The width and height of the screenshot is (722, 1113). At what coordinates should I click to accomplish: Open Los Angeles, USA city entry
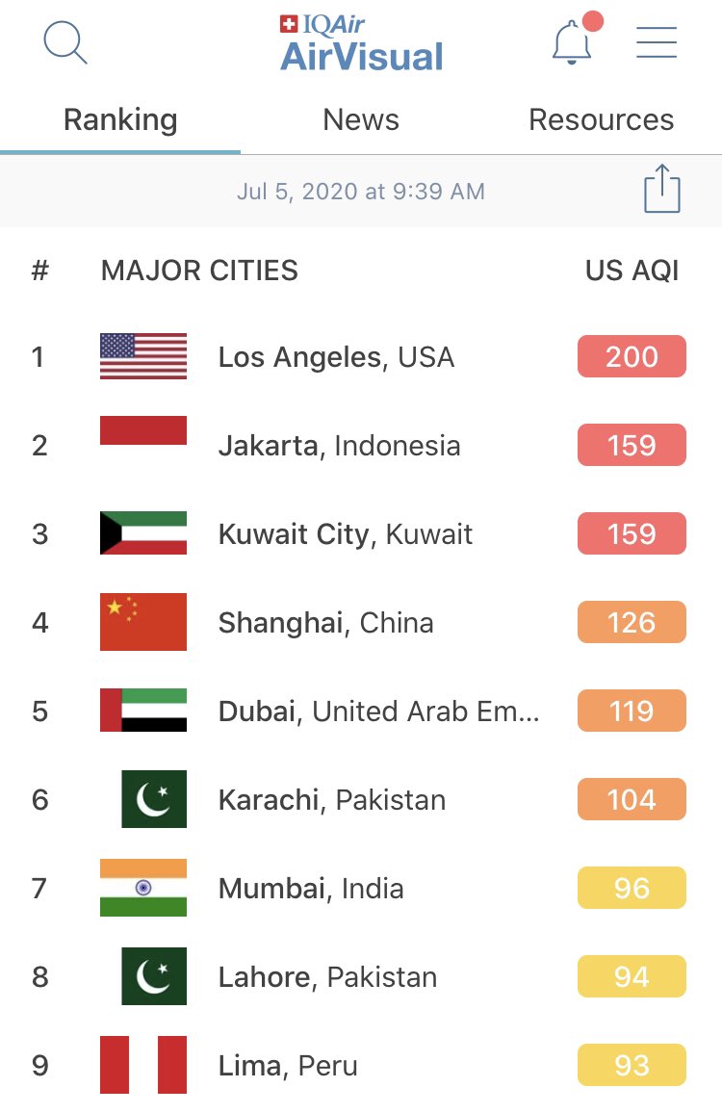pos(336,357)
